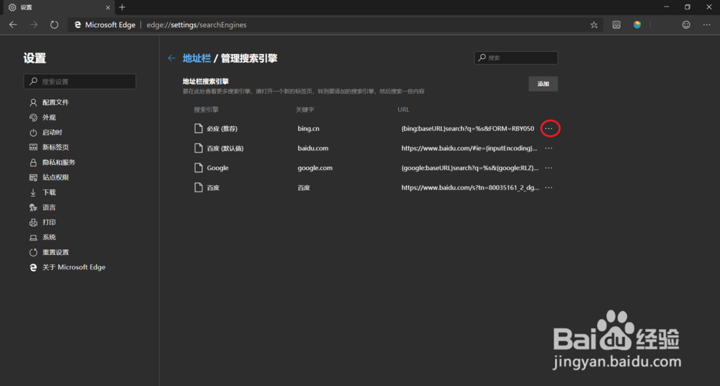720x386 pixels.
Task: Click back arrow next to 地址栏 heading
Action: tap(172, 58)
